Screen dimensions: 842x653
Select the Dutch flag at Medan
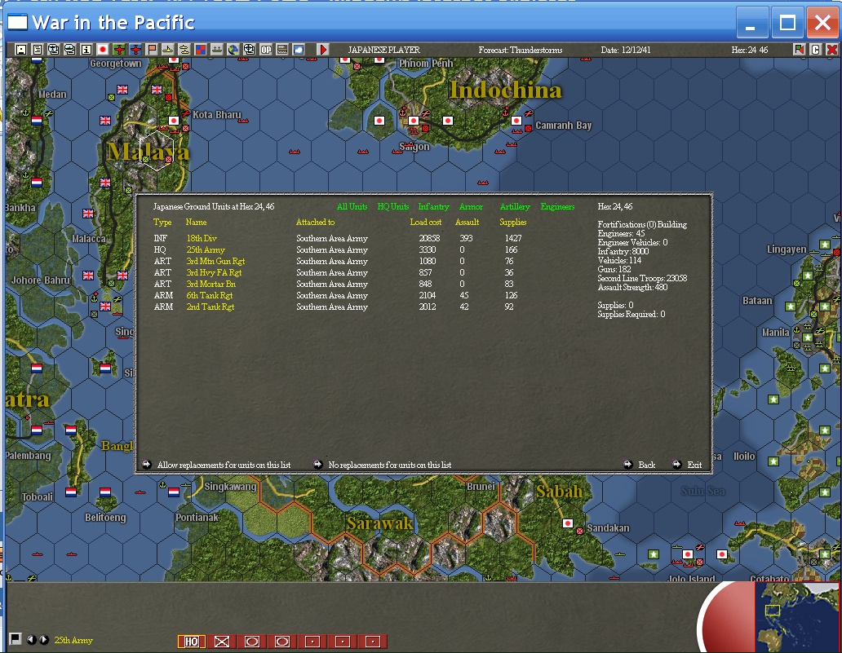(36, 120)
